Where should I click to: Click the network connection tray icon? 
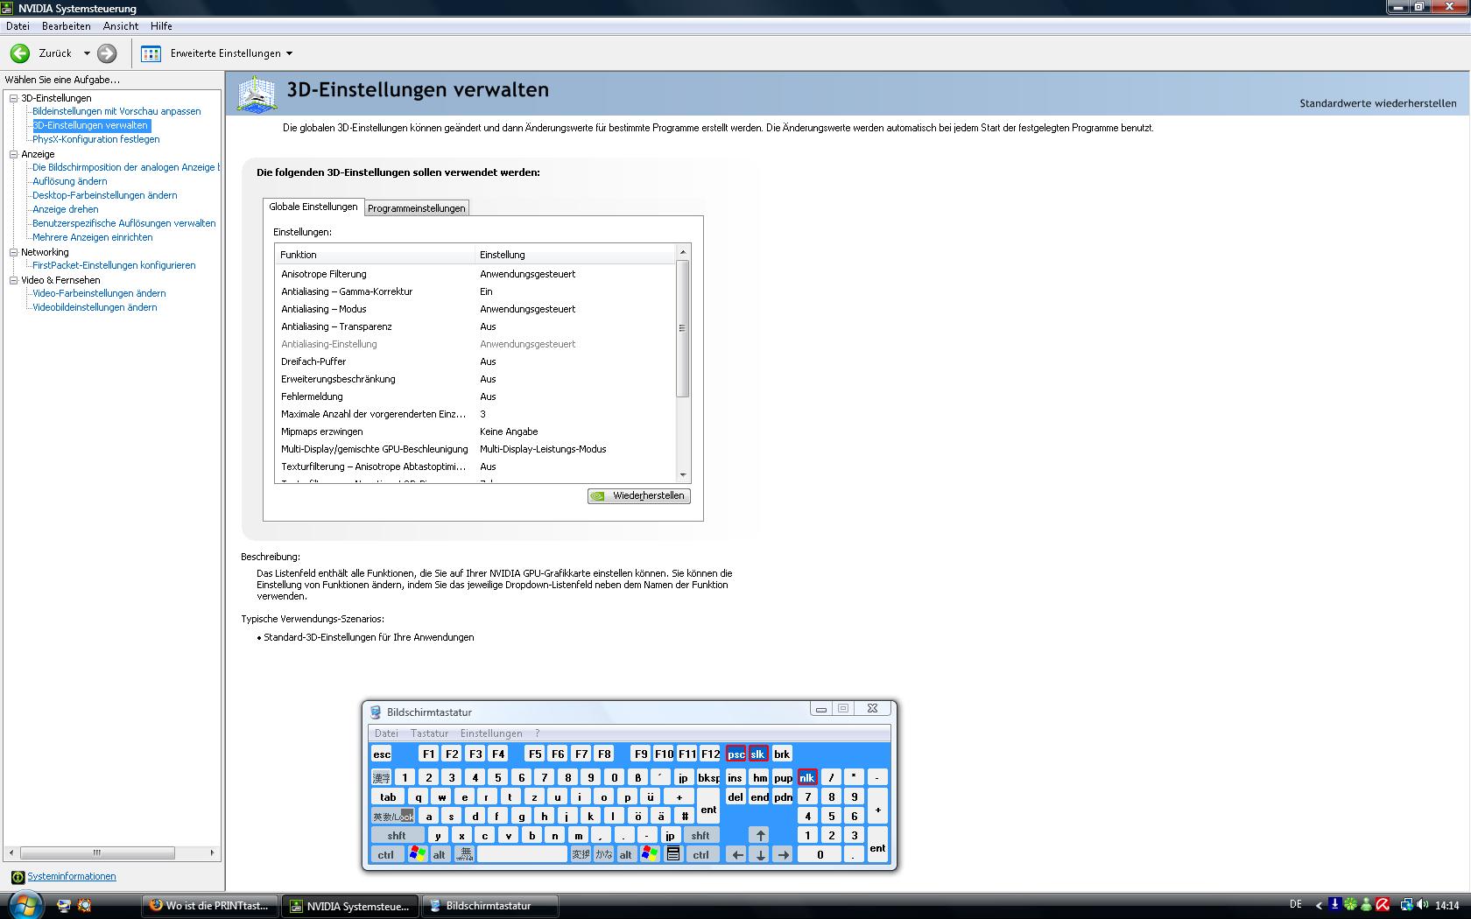(1406, 905)
